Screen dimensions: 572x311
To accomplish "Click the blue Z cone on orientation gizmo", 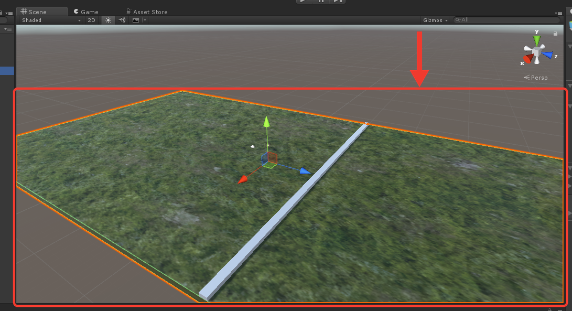I will pyautogui.click(x=547, y=55).
